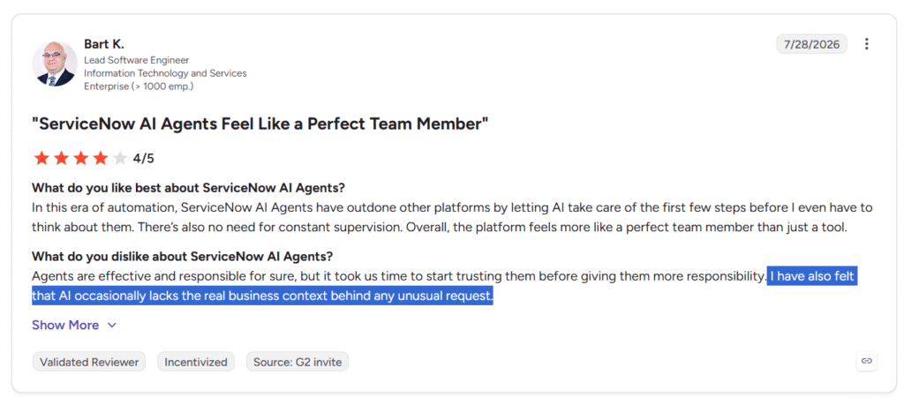Click the fifth gray empty star
This screenshot has width=904, height=398.
point(120,158)
